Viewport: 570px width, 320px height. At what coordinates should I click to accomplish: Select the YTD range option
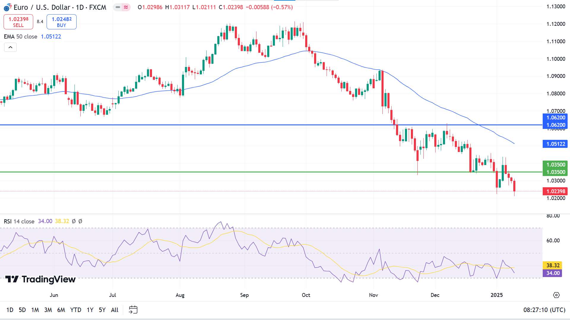(x=75, y=310)
